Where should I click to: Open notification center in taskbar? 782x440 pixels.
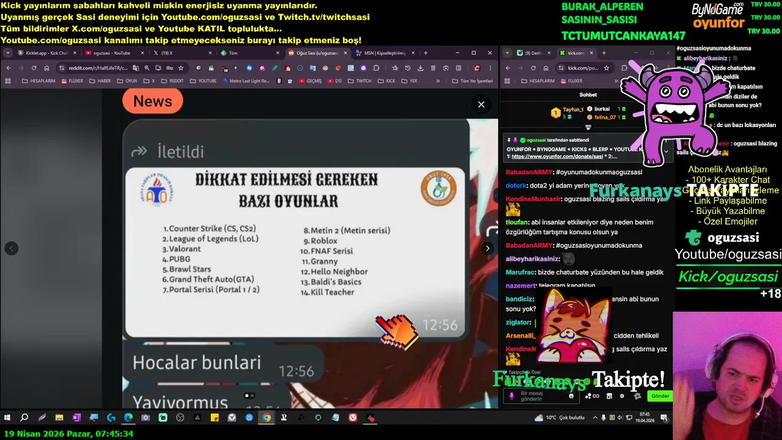[664, 418]
